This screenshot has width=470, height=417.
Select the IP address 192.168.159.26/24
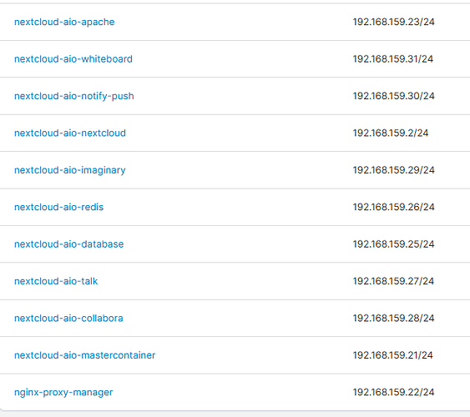coord(393,207)
